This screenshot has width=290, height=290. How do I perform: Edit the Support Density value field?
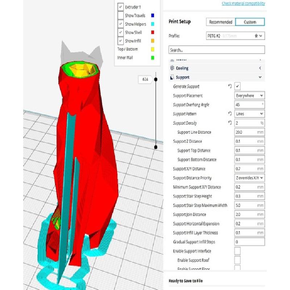pyautogui.click(x=249, y=123)
